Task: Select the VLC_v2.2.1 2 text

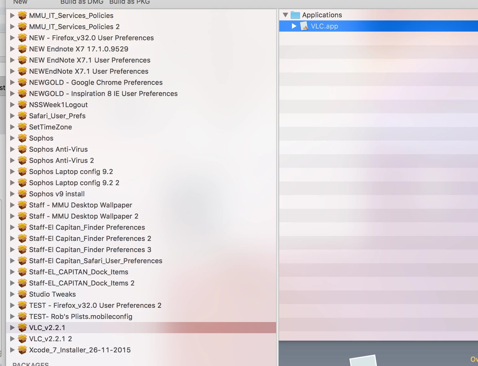Action: 50,339
